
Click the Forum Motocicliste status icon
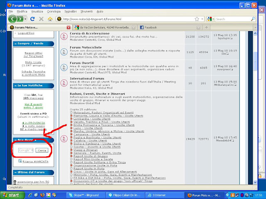(x=64, y=52)
